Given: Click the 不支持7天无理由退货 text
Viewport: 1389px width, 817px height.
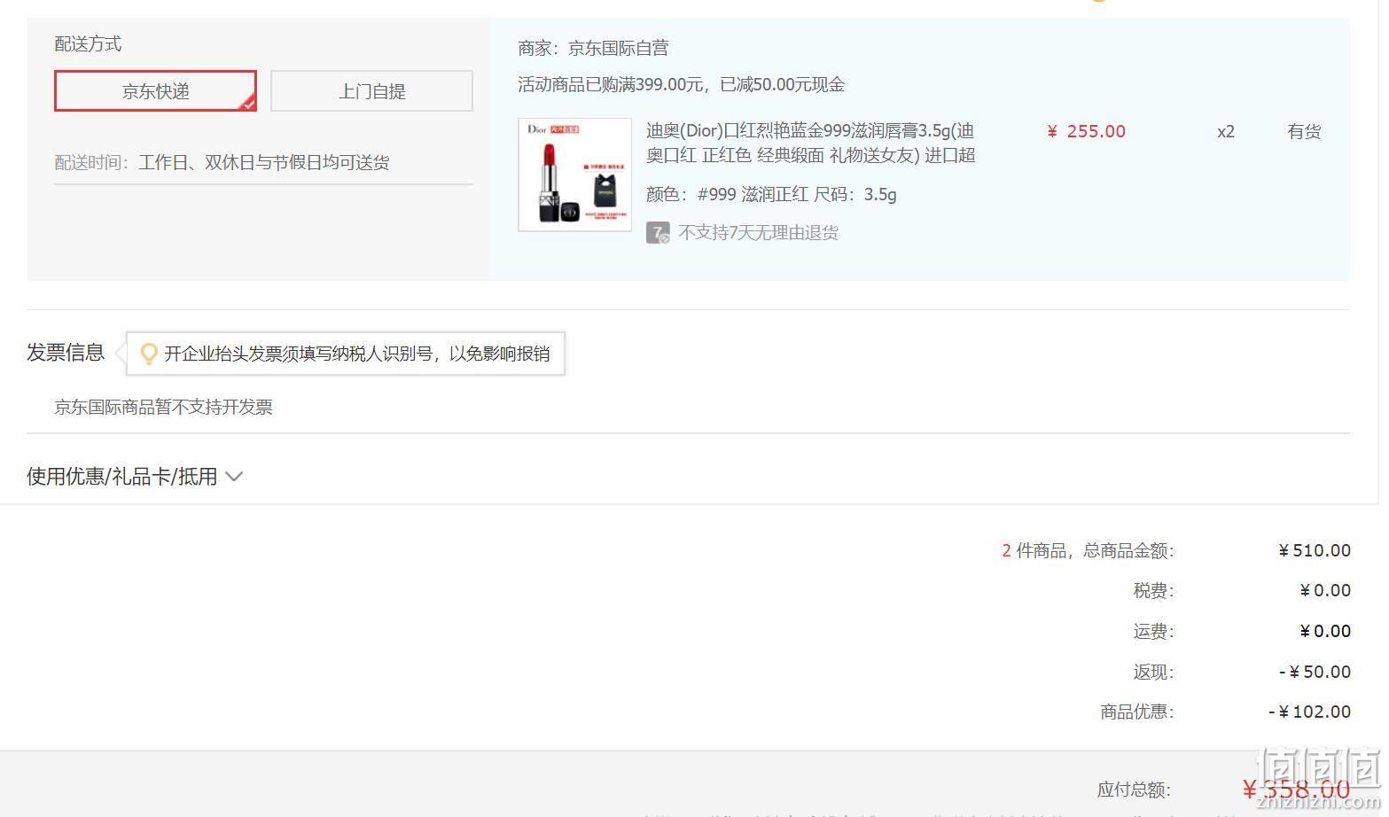Looking at the screenshot, I should click(x=758, y=233).
